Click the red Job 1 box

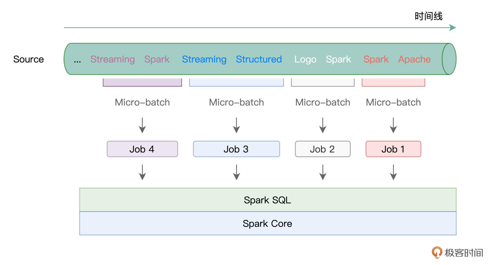[x=393, y=149]
